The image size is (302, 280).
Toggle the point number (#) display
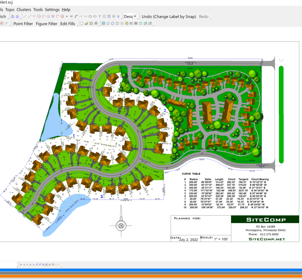pyautogui.click(x=21, y=265)
